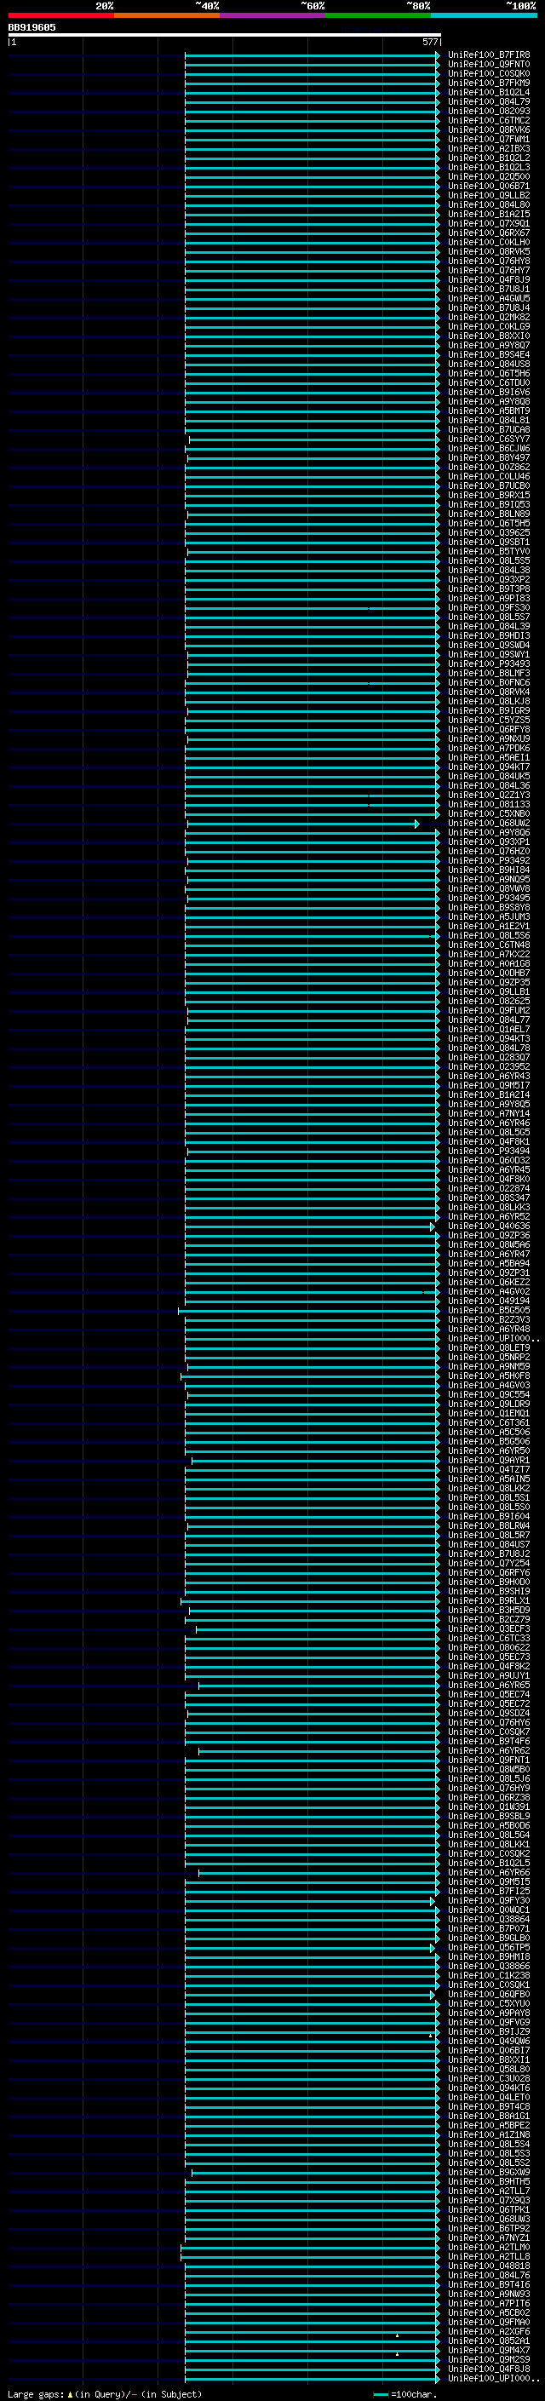Select hit UniRef100_Q4TZT7

489,1470
